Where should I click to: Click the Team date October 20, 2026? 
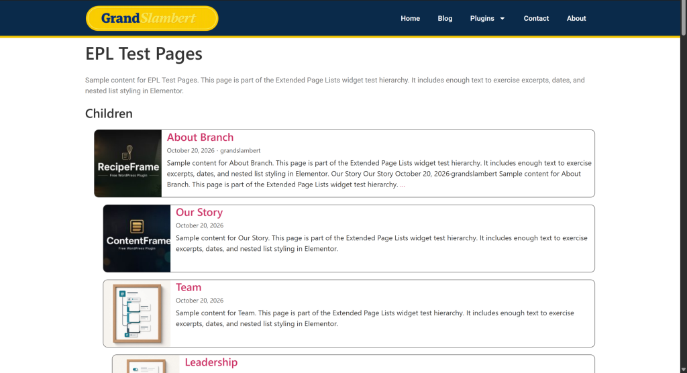(x=199, y=301)
